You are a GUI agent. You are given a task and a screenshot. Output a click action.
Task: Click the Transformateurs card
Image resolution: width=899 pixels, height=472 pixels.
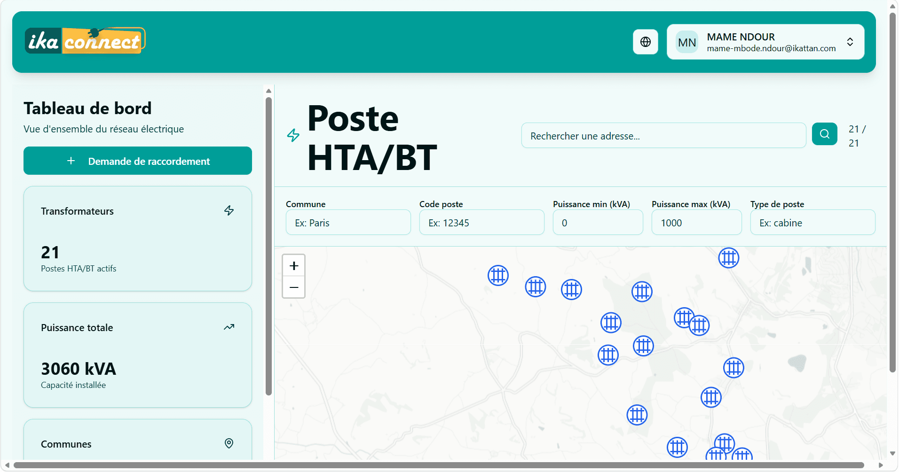tap(138, 239)
